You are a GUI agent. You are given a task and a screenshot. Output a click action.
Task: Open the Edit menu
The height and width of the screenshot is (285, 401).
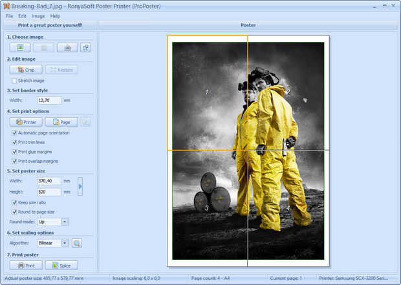coord(22,16)
